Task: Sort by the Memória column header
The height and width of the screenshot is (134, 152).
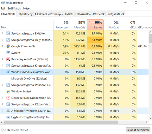Action: tap(79, 25)
